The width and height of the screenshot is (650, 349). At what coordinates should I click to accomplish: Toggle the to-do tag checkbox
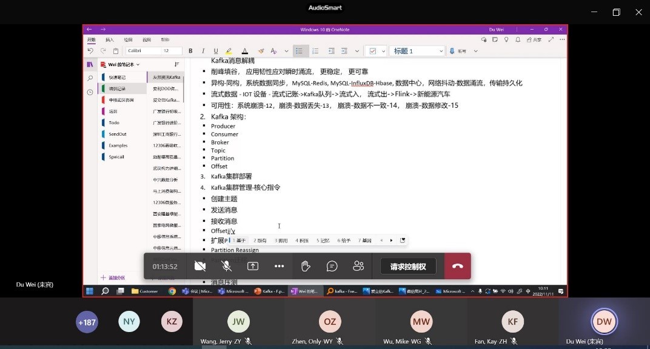tap(373, 51)
